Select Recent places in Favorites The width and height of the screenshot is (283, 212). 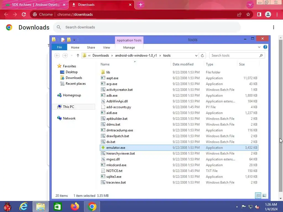tap(76, 84)
